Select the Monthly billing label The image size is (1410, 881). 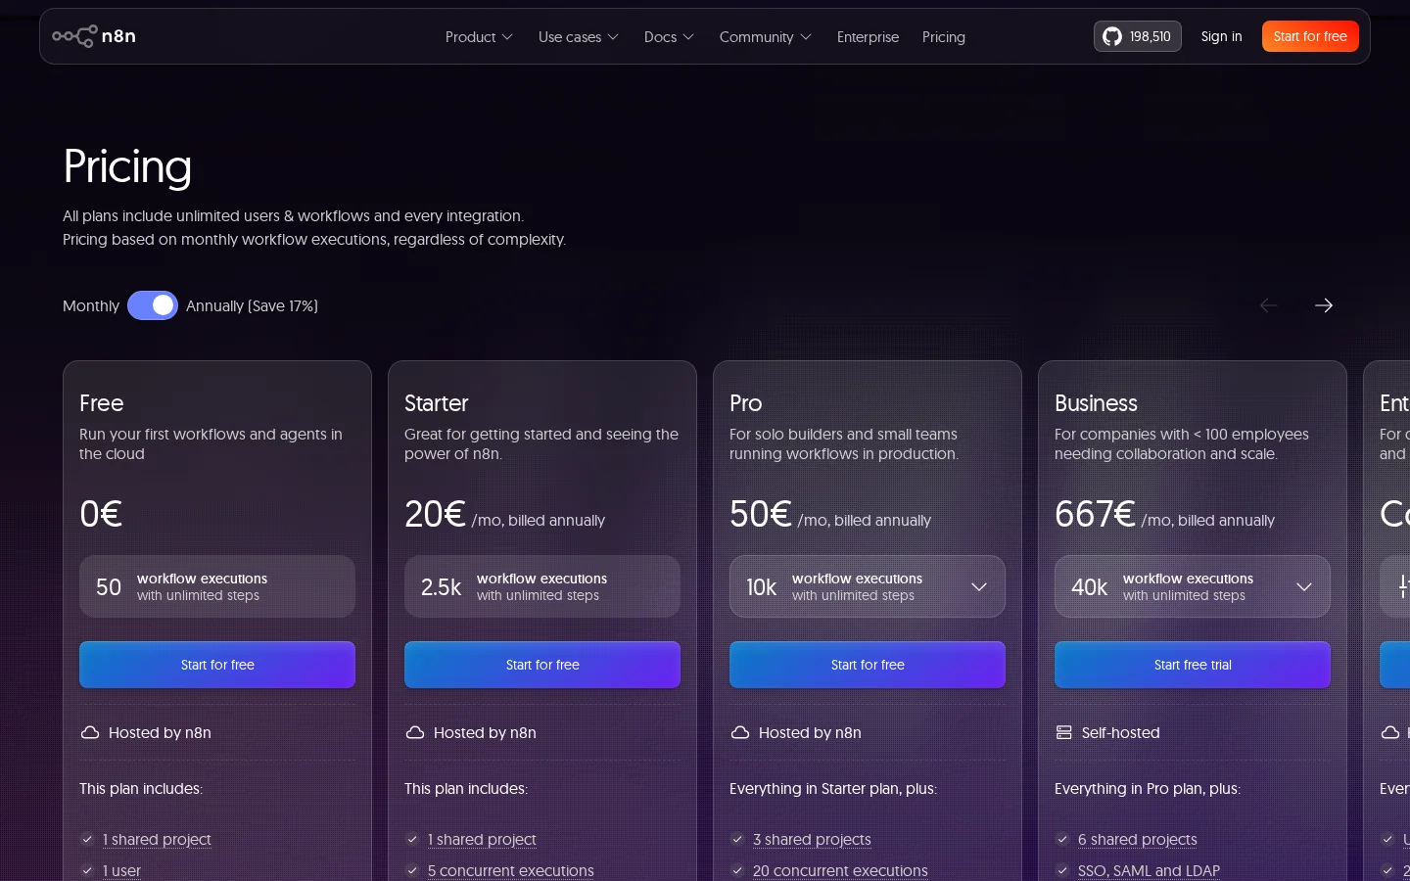click(91, 305)
